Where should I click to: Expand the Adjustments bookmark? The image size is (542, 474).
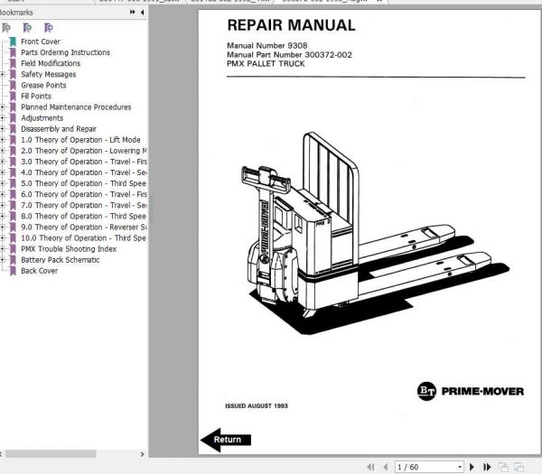(2, 118)
